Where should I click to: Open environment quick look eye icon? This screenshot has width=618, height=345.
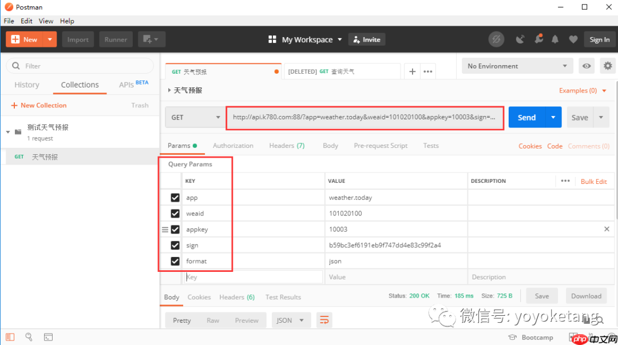[x=587, y=66]
